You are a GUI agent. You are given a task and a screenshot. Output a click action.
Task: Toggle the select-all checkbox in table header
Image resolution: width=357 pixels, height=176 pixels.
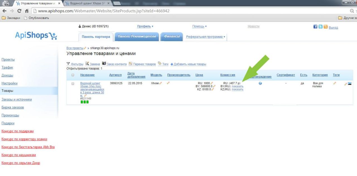[73, 75]
